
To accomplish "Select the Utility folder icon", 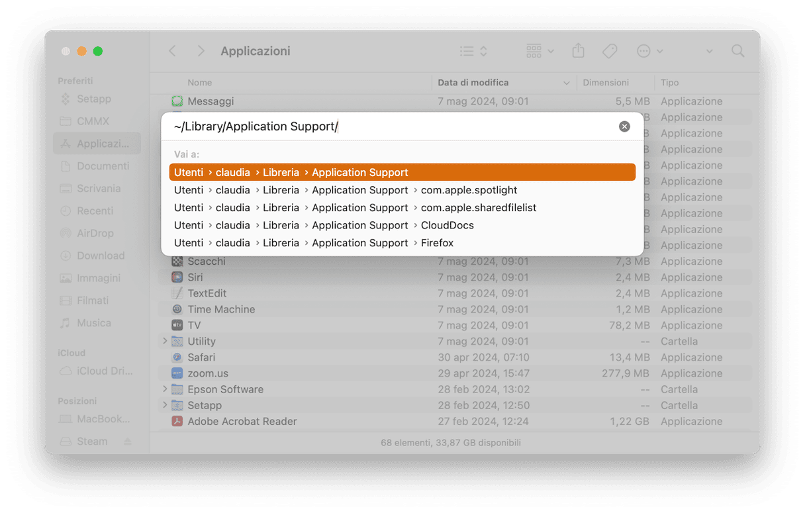I will (177, 341).
